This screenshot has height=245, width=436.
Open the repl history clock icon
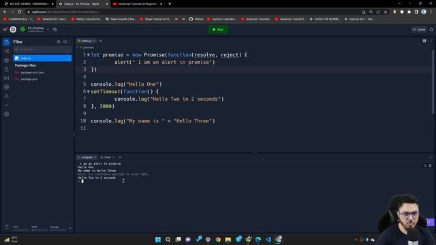55,29
